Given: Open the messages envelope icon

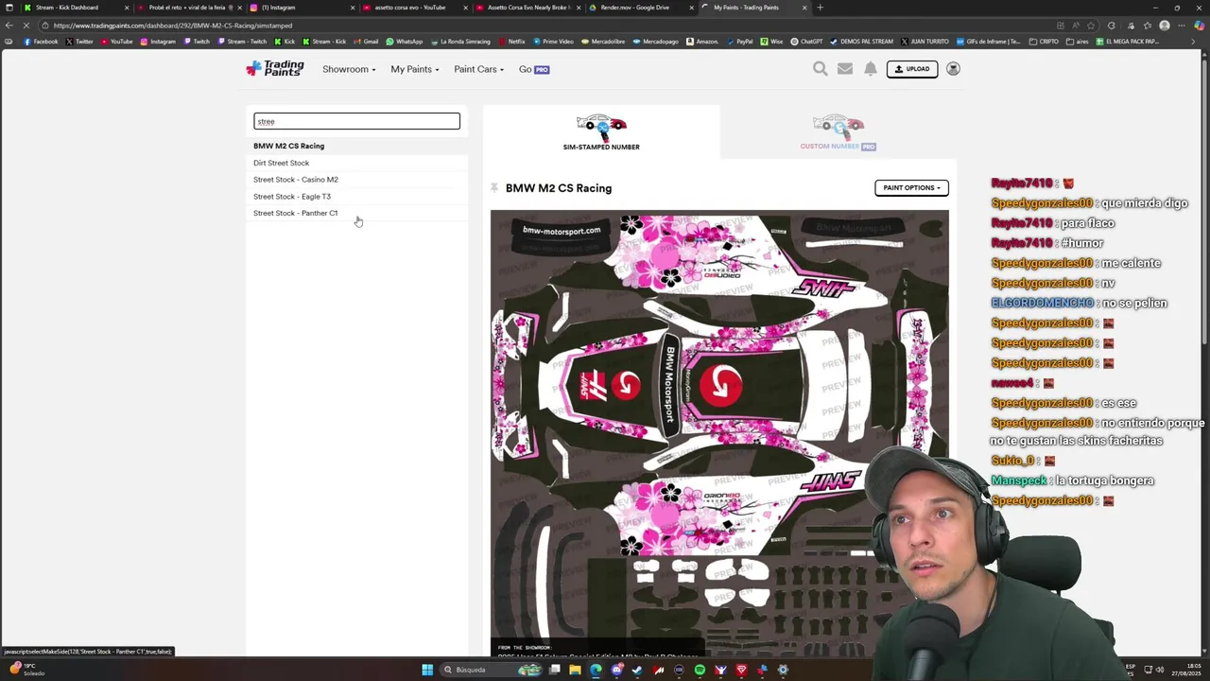Looking at the screenshot, I should (845, 68).
